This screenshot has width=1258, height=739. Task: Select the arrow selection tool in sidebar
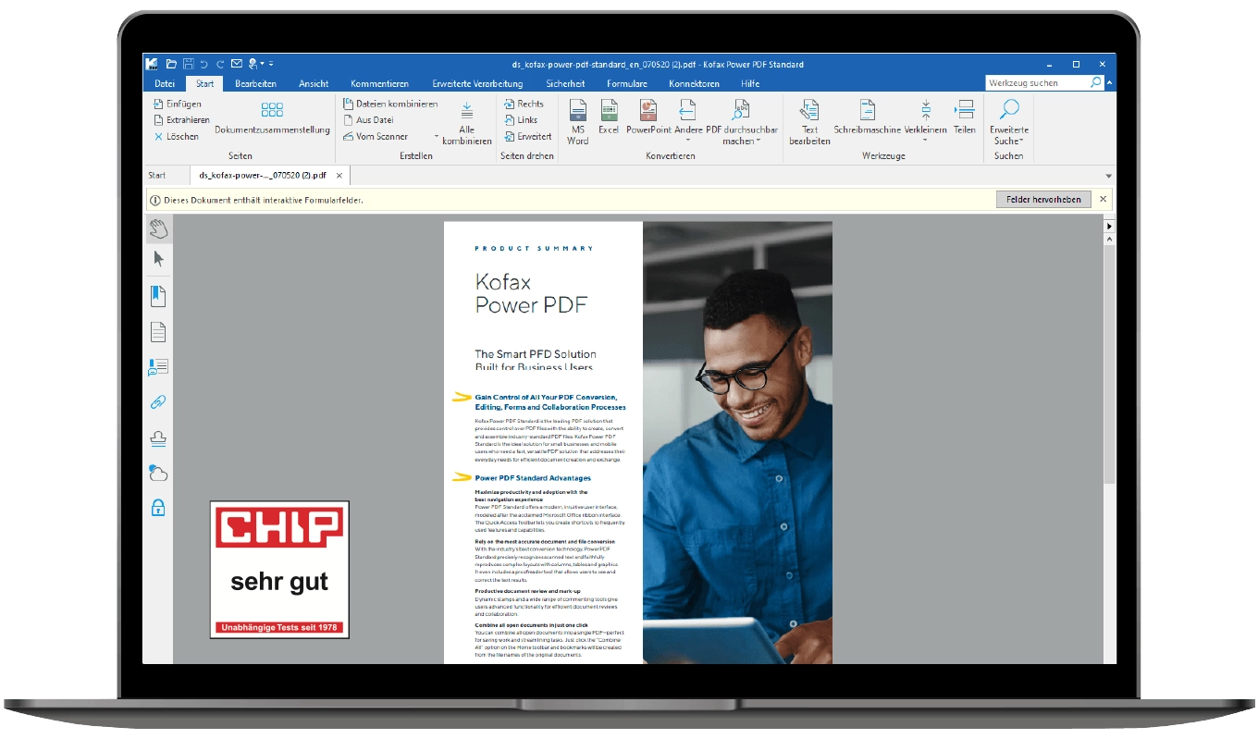[x=158, y=259]
